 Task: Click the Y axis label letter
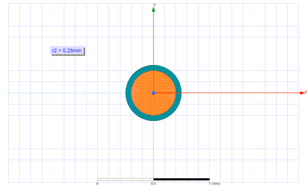click(154, 5)
